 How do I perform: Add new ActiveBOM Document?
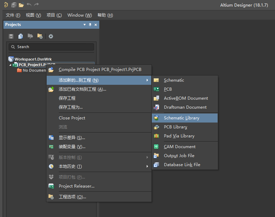click(185, 98)
